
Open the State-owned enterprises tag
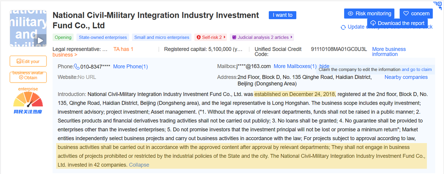(x=102, y=37)
